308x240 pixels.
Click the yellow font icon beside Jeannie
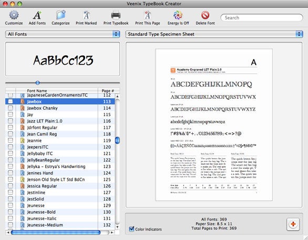[23, 141]
